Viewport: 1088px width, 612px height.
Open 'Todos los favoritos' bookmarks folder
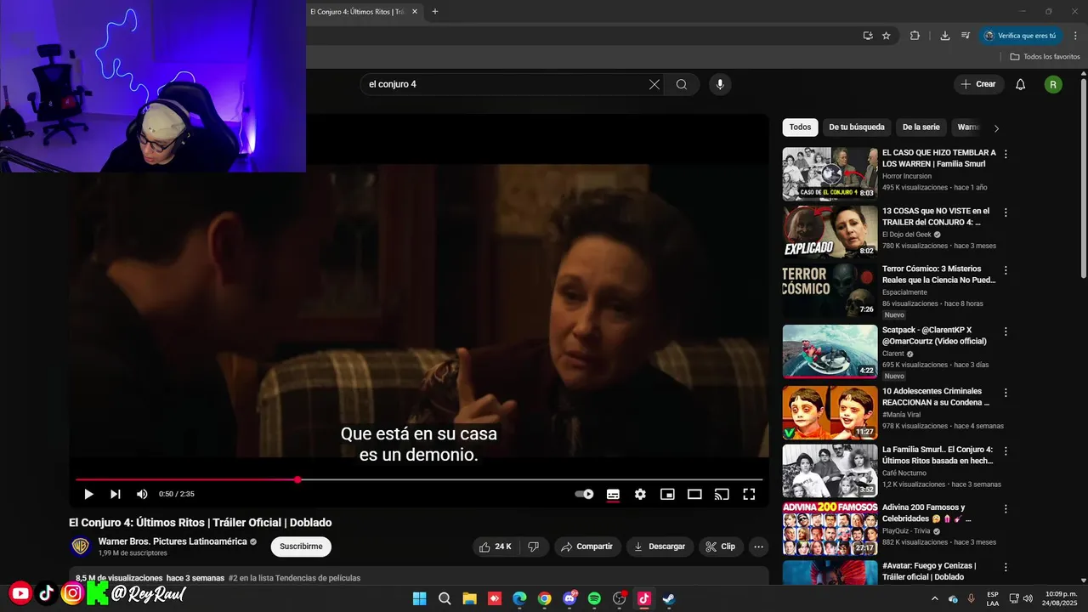[1045, 57]
